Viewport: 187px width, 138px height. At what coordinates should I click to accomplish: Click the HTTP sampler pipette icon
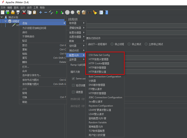[14, 25]
